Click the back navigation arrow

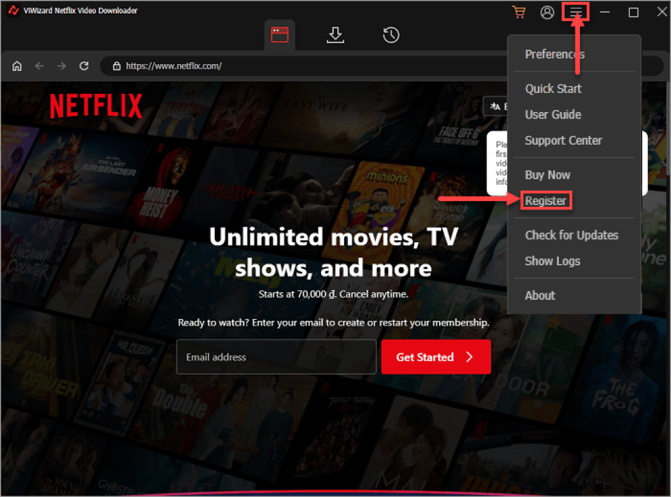[39, 65]
